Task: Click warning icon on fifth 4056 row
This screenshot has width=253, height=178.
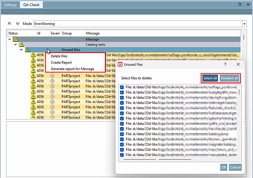Action: point(33,76)
